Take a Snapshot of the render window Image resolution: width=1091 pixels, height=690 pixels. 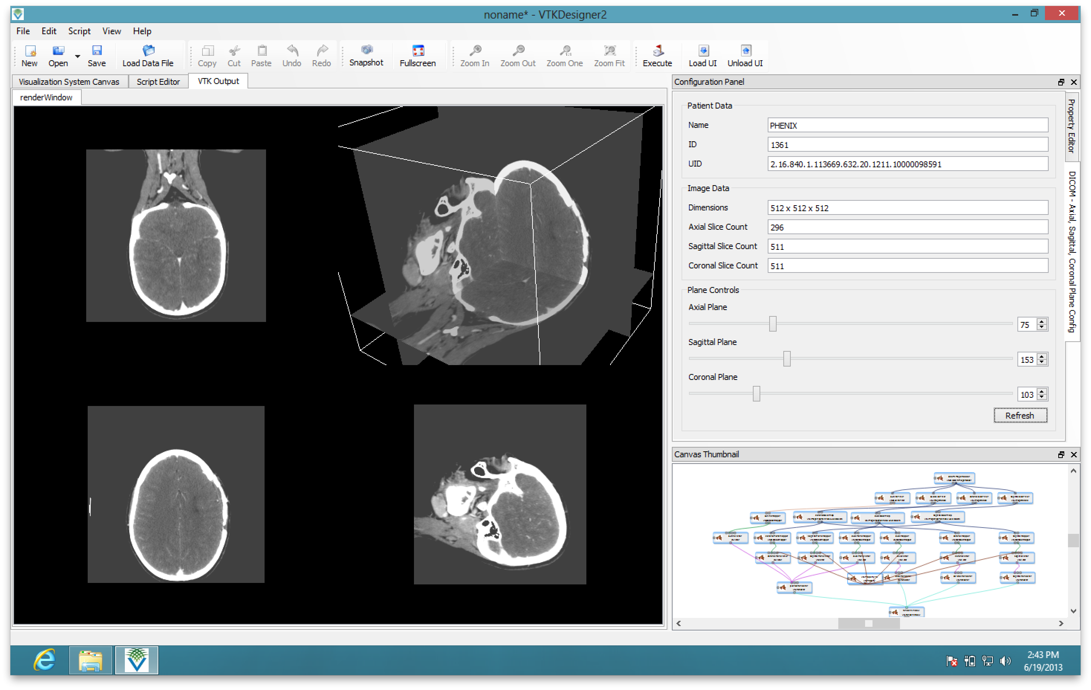point(365,55)
